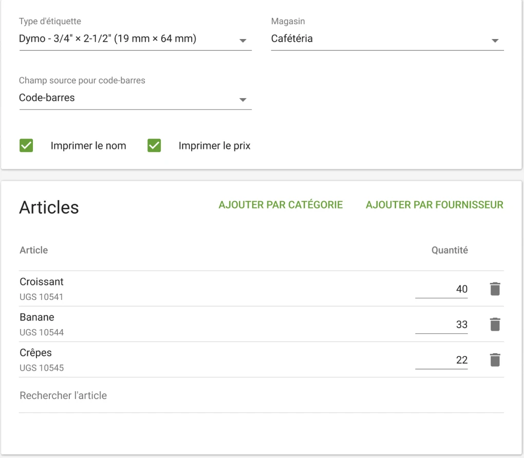
Task: Click the Rechercher l'article search field
Action: click(x=261, y=396)
